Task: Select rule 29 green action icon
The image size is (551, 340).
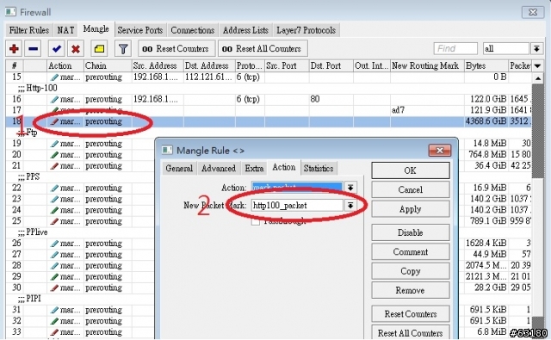Action: pyautogui.click(x=54, y=276)
